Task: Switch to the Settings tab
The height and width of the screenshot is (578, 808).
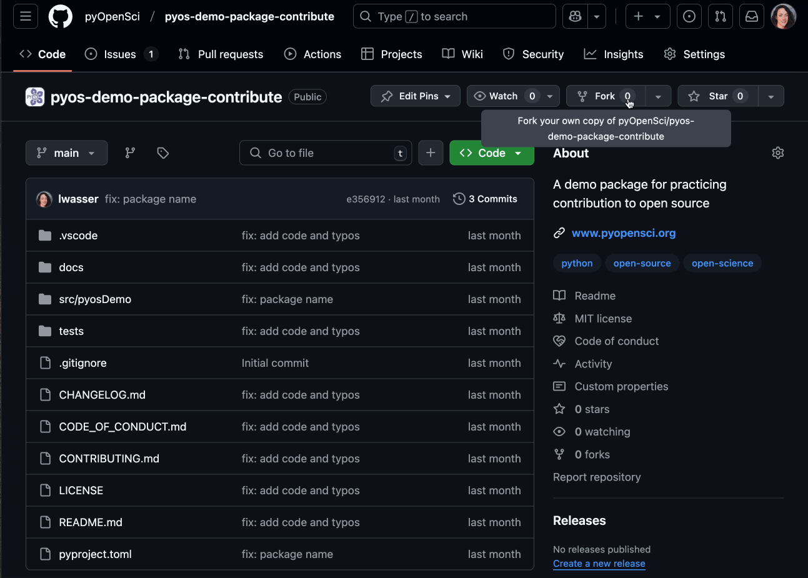Action: click(x=694, y=54)
